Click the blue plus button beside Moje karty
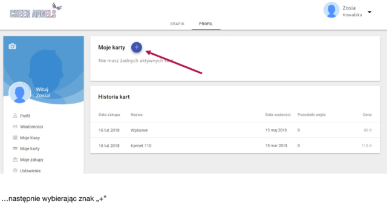Screen dimensions: 387x217 point(137,47)
